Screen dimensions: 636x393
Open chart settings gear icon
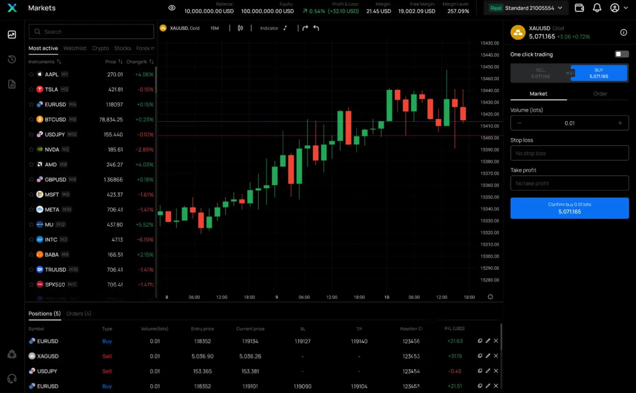[x=491, y=297]
